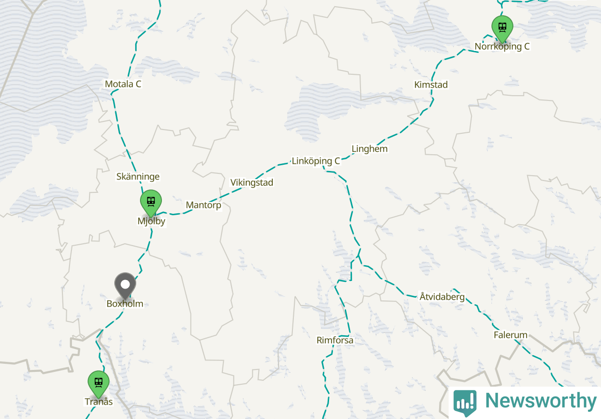
Task: Click the green train marker at Tranås
Action: pos(99,384)
